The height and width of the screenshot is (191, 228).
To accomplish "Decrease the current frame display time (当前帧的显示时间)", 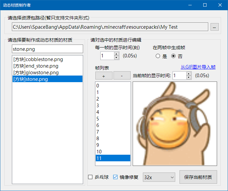I will 189,77.
